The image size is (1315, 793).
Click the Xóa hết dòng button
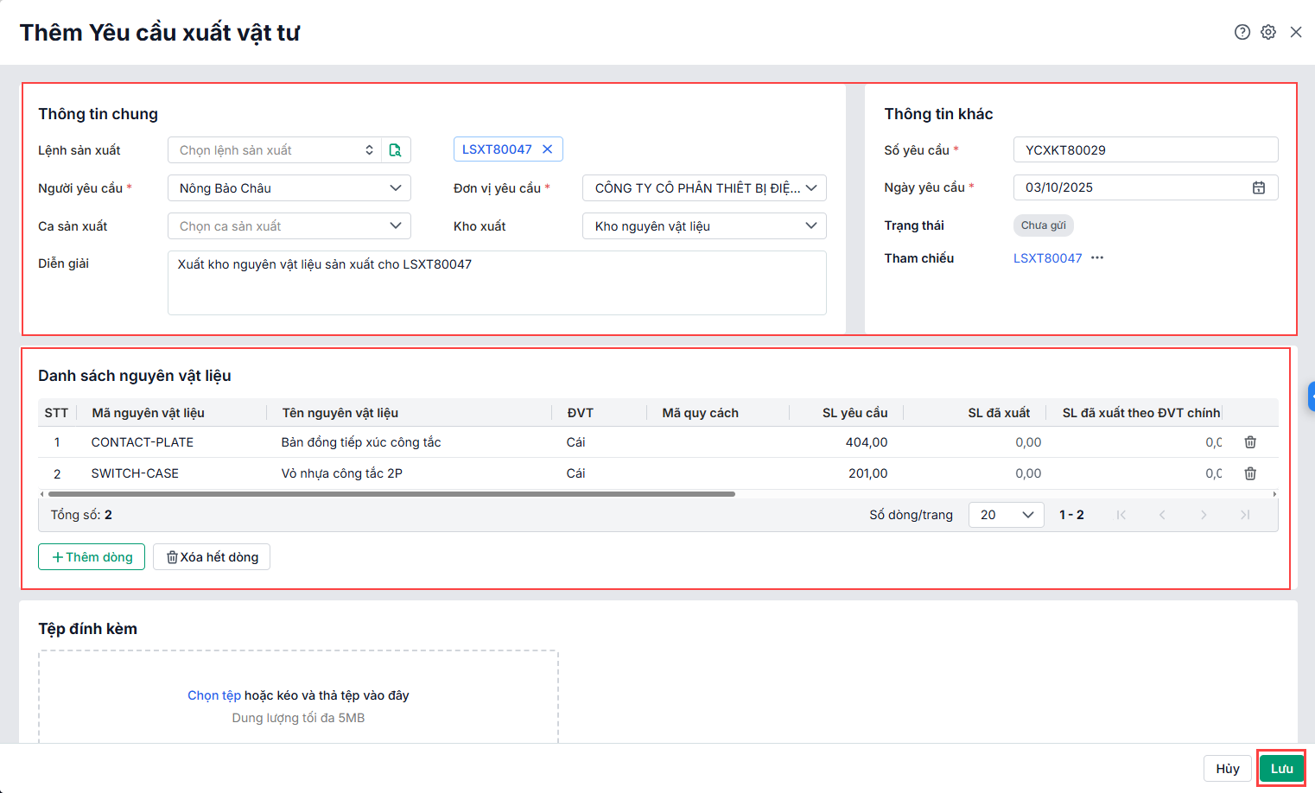pos(212,557)
